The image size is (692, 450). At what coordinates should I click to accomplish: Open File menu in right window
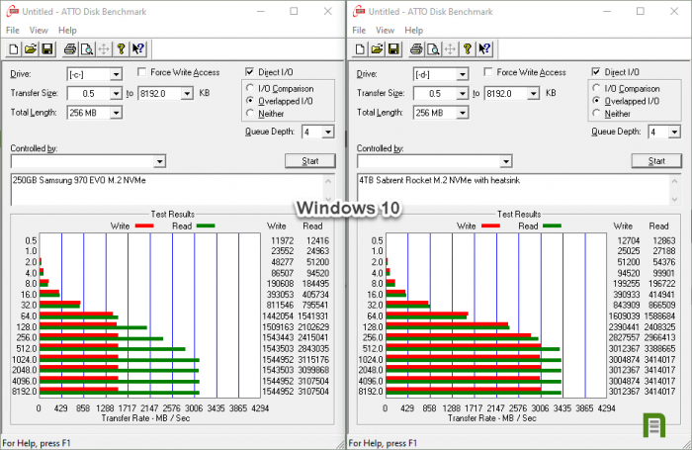359,30
